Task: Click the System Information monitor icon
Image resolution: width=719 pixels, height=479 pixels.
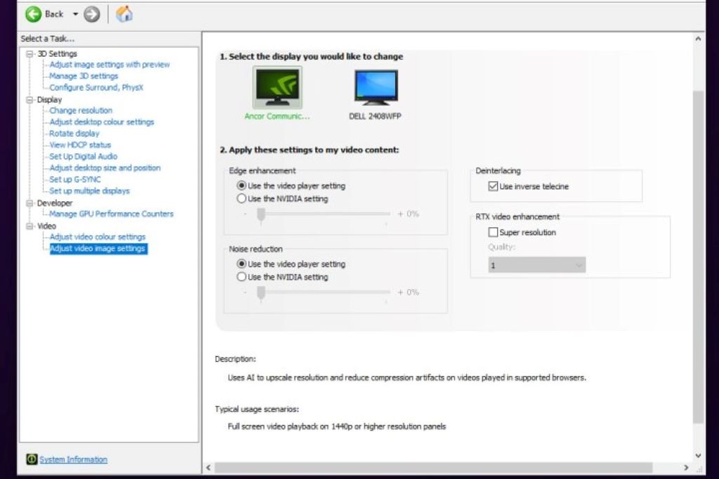Action: pos(31,459)
